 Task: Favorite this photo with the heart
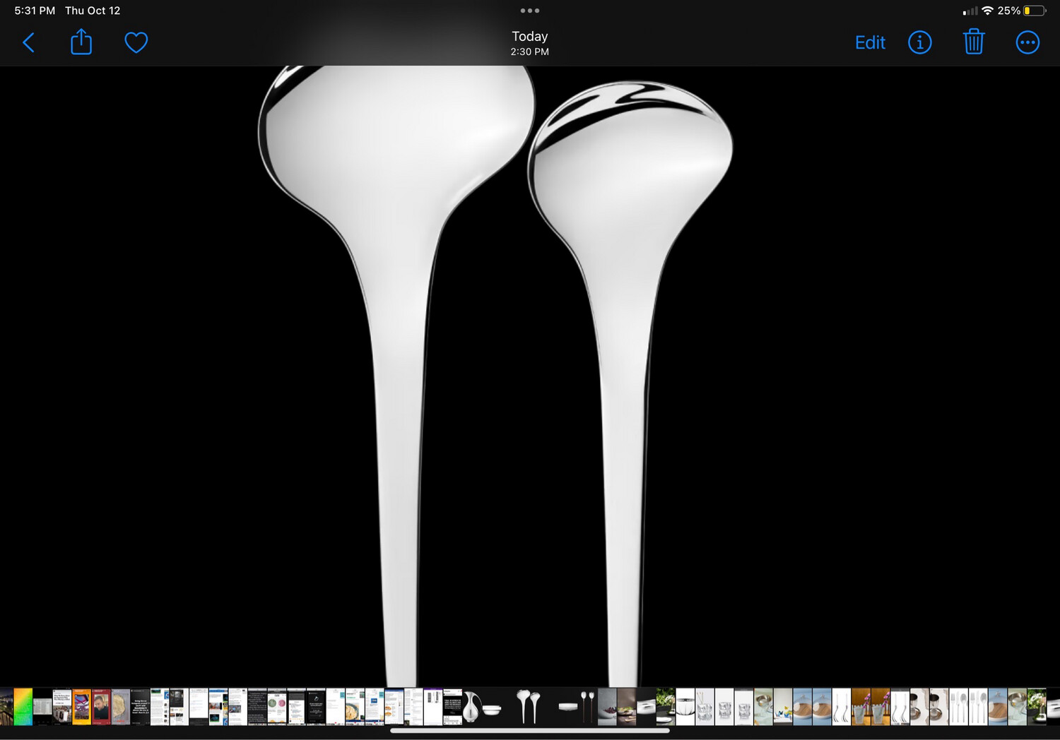coord(136,42)
